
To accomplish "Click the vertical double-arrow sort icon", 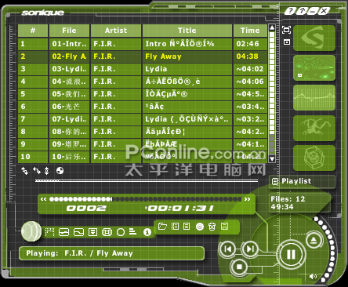I will click(47, 171).
